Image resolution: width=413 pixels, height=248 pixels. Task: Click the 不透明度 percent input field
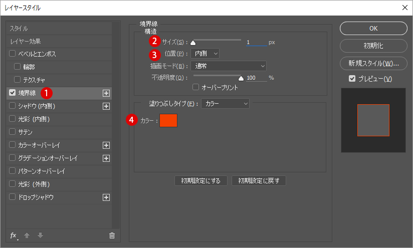click(x=257, y=78)
